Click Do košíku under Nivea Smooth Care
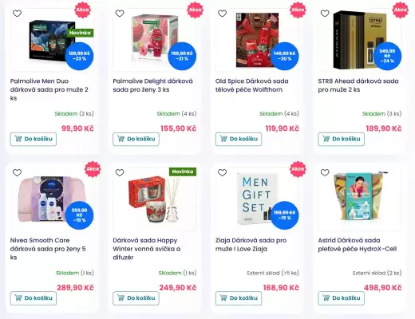The height and width of the screenshot is (319, 415). click(x=34, y=298)
